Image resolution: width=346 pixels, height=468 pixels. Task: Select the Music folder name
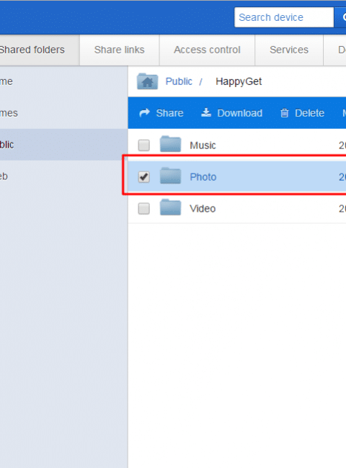tap(203, 145)
